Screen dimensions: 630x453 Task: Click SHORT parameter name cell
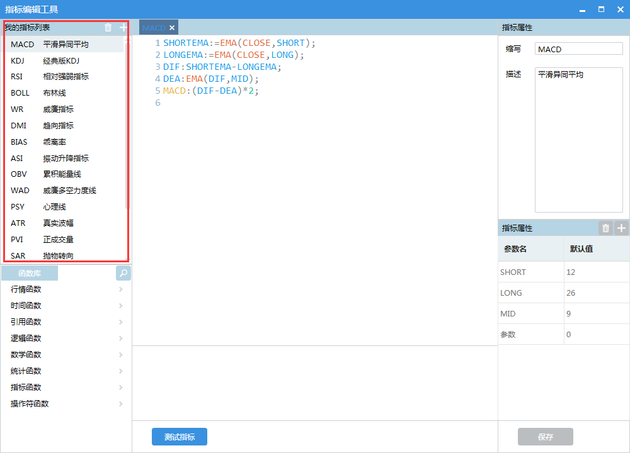coord(530,272)
